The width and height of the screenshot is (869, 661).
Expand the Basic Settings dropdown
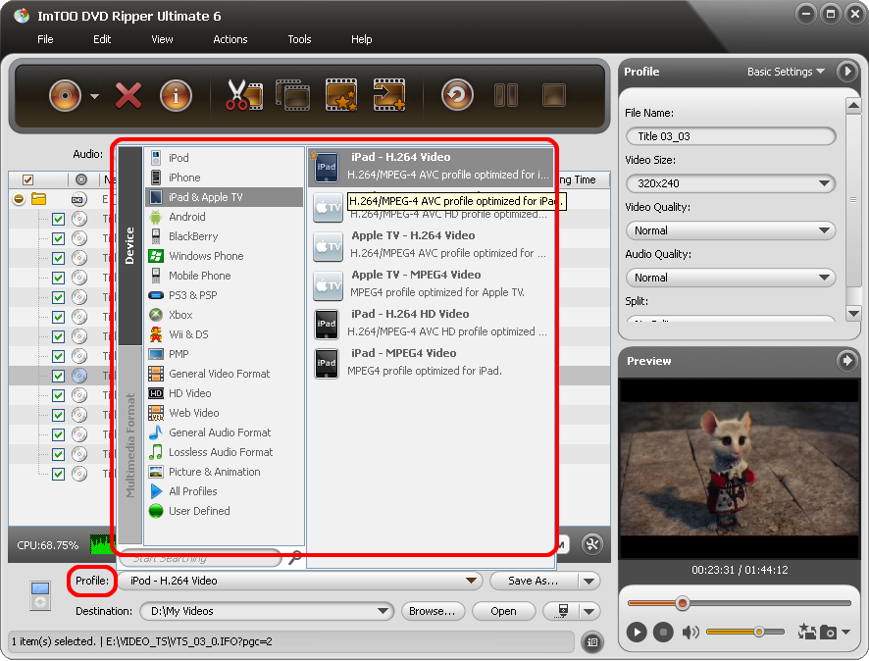pos(786,72)
